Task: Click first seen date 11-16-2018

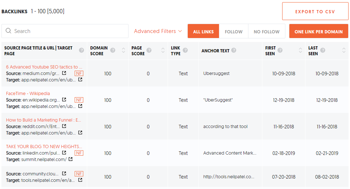Action: pos(284,127)
